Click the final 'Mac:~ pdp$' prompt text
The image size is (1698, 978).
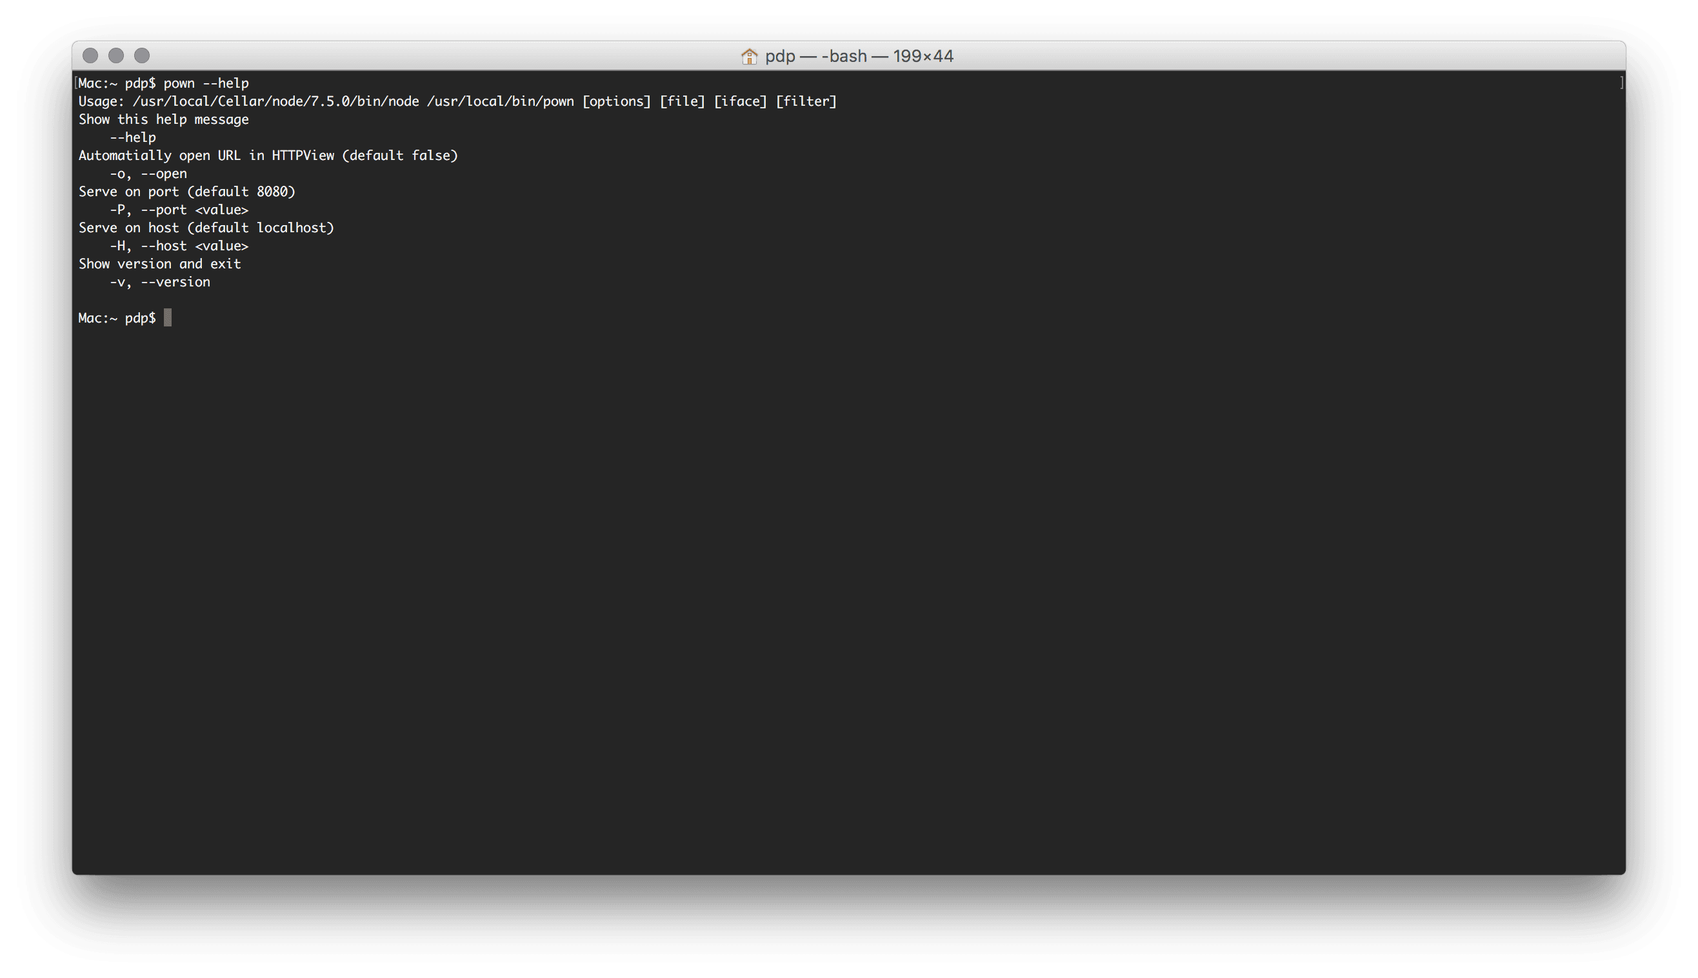tap(117, 319)
